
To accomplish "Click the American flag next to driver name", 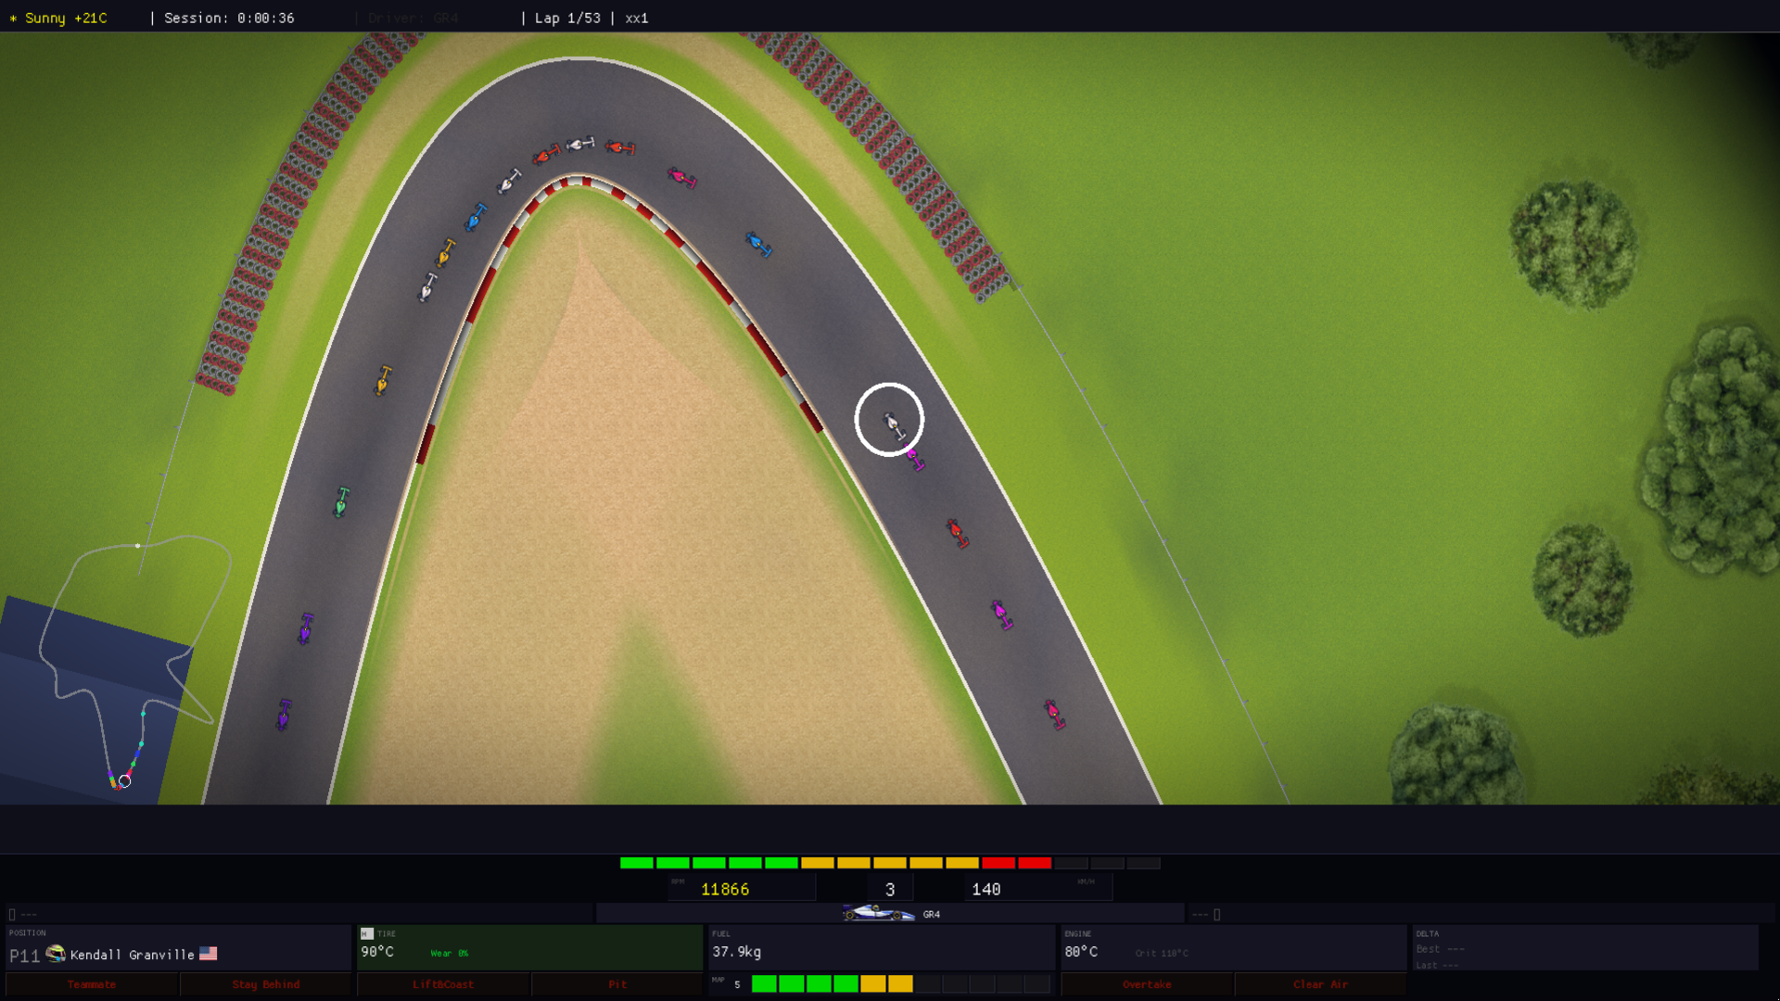I will coord(209,954).
